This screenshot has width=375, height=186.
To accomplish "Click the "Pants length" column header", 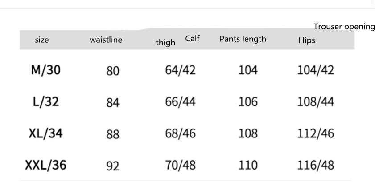I will pos(243,39).
